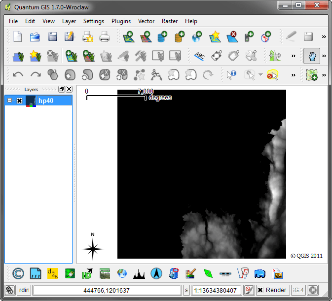Select the hp40 layer name
This screenshot has width=332, height=301.
click(46, 100)
